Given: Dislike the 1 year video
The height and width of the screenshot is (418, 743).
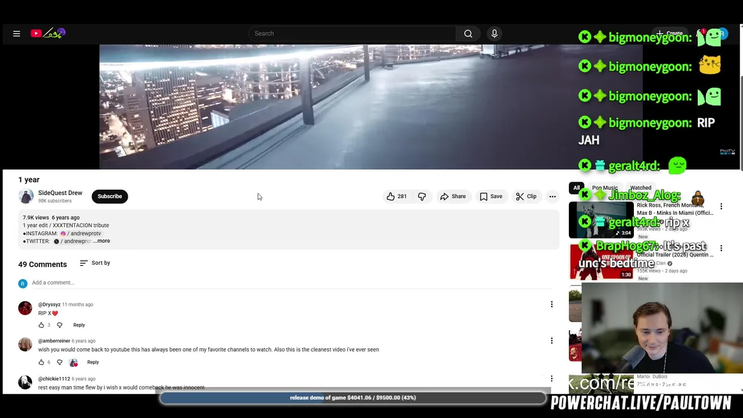Looking at the screenshot, I should pyautogui.click(x=422, y=196).
